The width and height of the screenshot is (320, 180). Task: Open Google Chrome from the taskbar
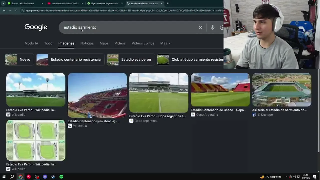(x=20, y=177)
